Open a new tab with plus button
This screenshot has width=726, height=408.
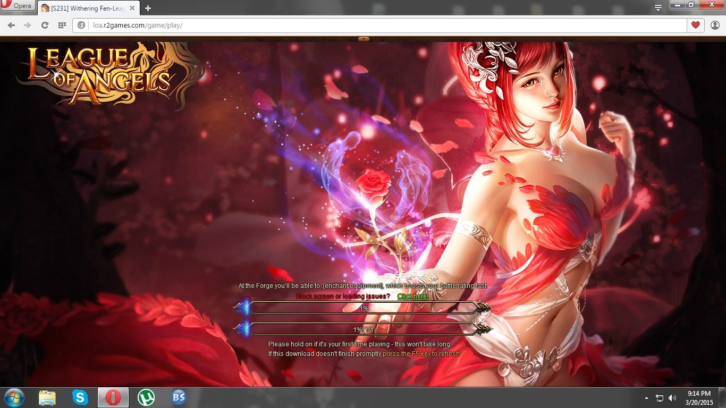click(148, 8)
